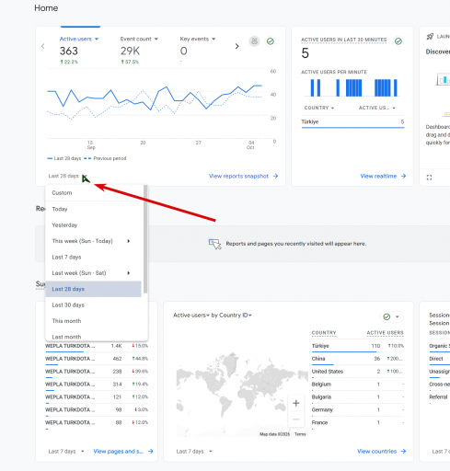Click the green data quality checkmark on chart card

[271, 41]
